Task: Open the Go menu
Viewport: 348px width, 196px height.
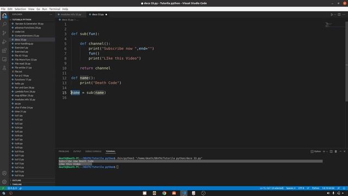Action: 39,9
